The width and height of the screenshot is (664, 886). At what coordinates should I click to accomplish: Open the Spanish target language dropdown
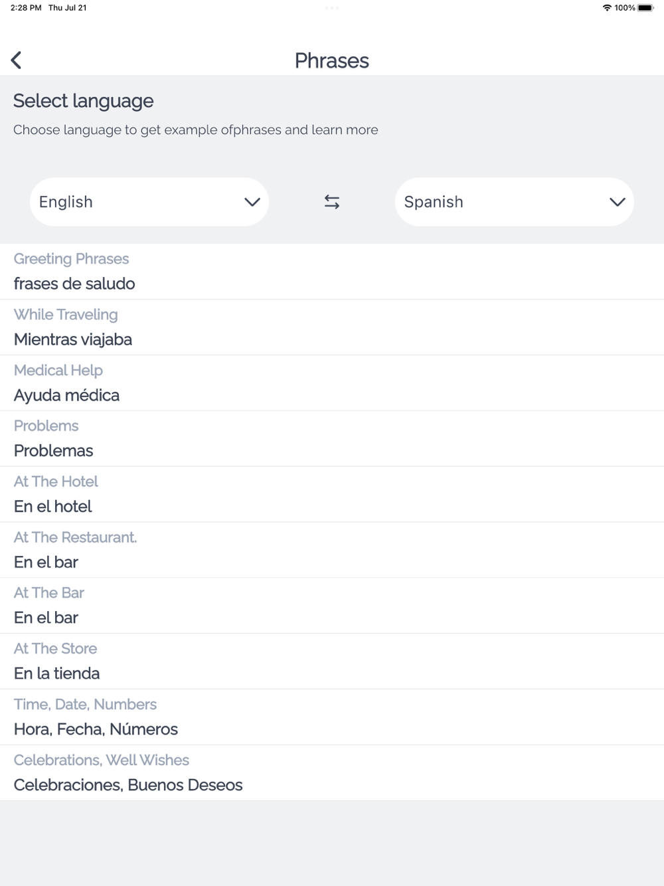515,202
